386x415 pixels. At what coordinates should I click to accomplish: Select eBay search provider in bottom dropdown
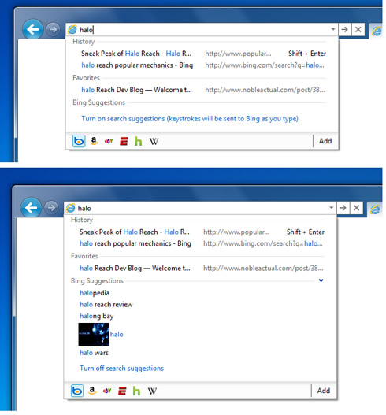(x=107, y=391)
